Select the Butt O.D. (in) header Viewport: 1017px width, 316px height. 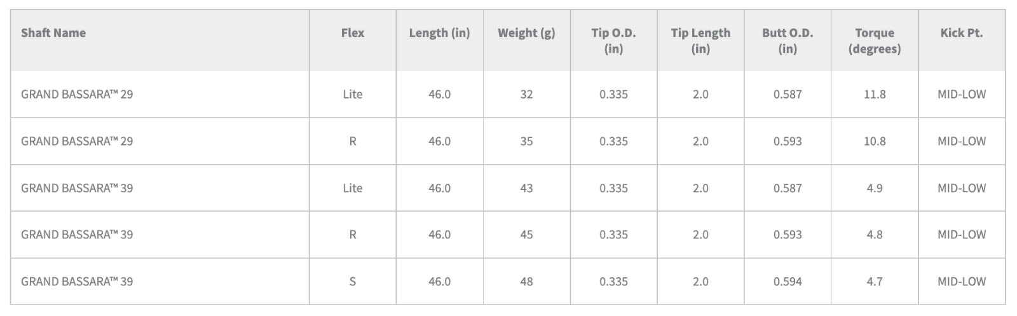pyautogui.click(x=788, y=41)
